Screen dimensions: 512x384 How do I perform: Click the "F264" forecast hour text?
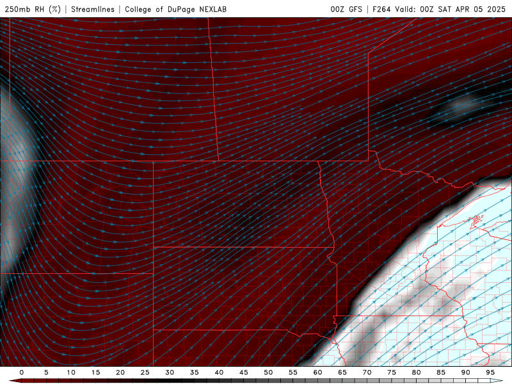point(381,9)
